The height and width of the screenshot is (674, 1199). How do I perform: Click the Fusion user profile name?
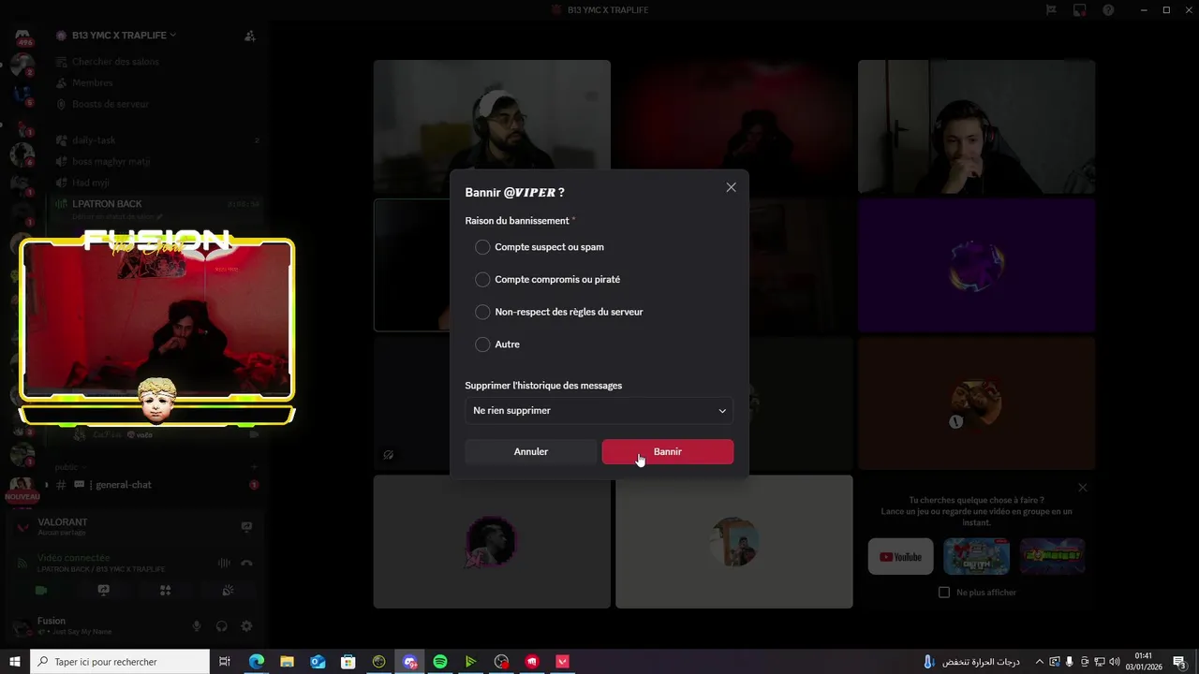click(x=52, y=621)
